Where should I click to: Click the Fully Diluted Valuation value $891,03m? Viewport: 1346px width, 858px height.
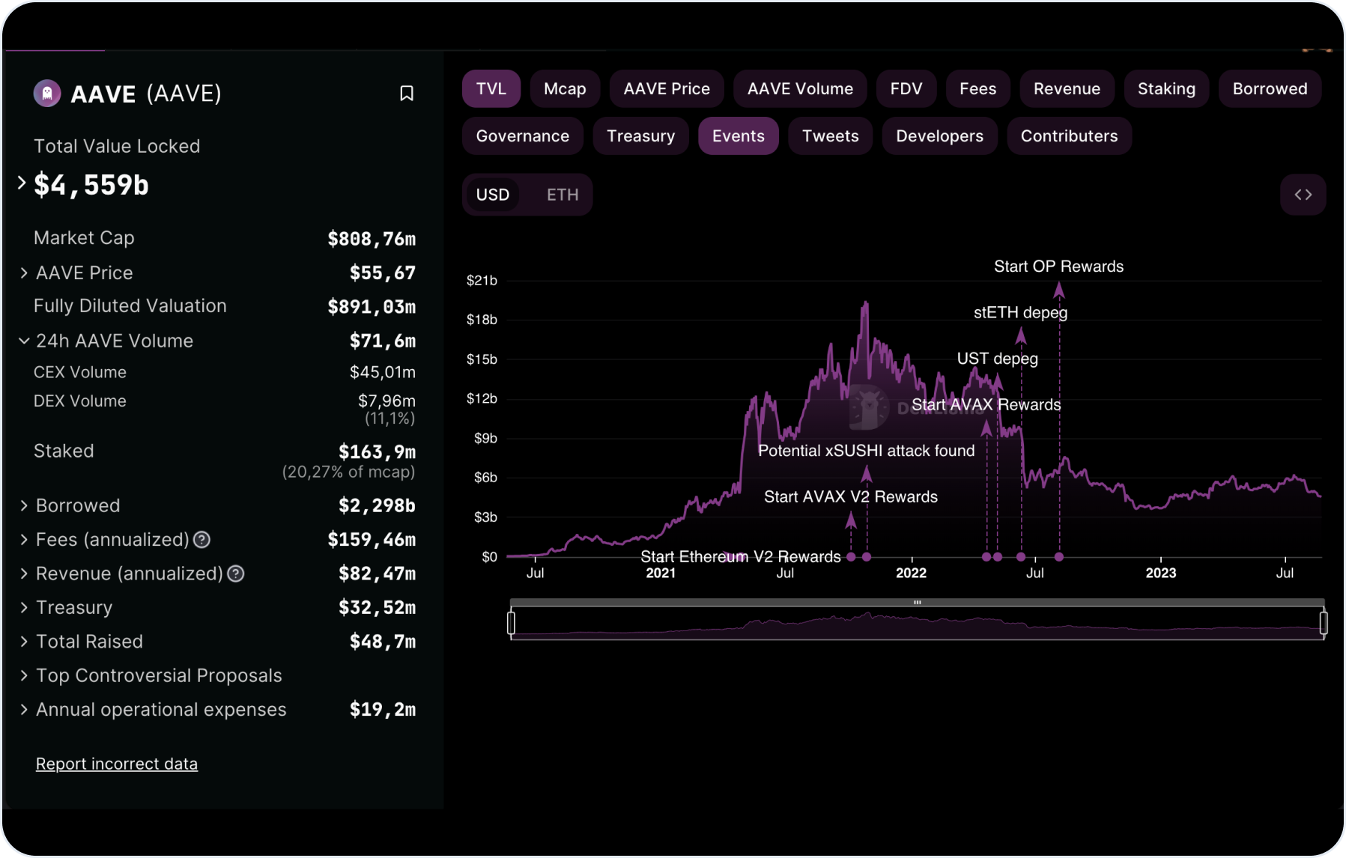click(372, 307)
